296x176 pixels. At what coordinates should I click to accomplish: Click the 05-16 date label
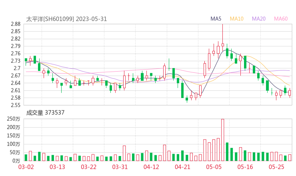[245, 167]
